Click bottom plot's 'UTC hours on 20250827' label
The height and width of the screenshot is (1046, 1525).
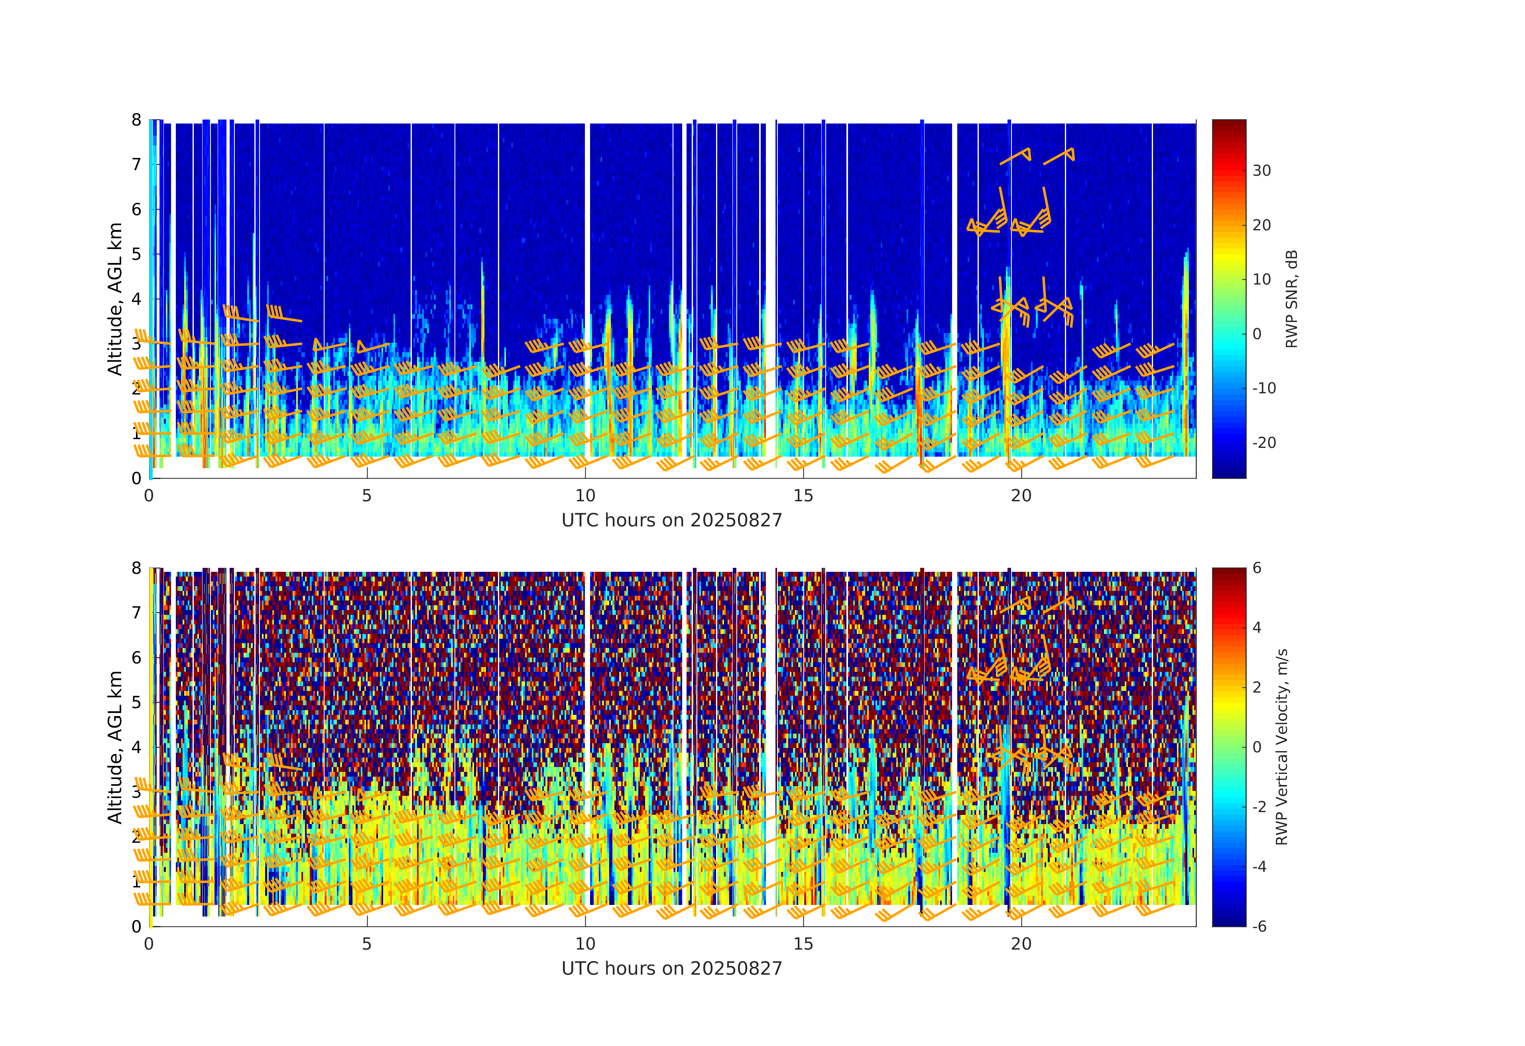672,969
